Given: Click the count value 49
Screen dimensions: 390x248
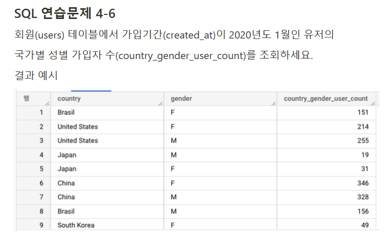Looking at the screenshot, I should tap(365, 225).
